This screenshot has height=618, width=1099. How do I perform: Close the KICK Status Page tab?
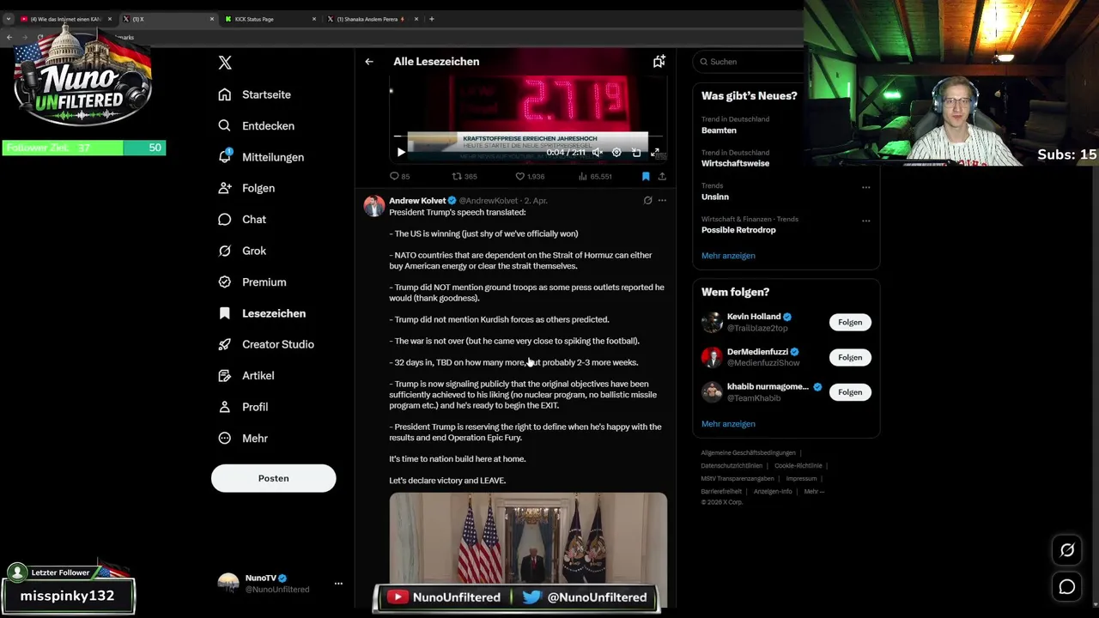(313, 19)
